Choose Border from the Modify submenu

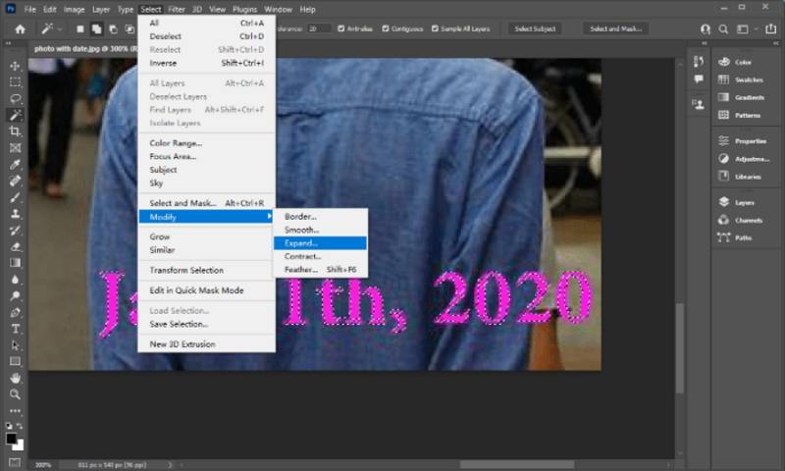tap(321, 216)
